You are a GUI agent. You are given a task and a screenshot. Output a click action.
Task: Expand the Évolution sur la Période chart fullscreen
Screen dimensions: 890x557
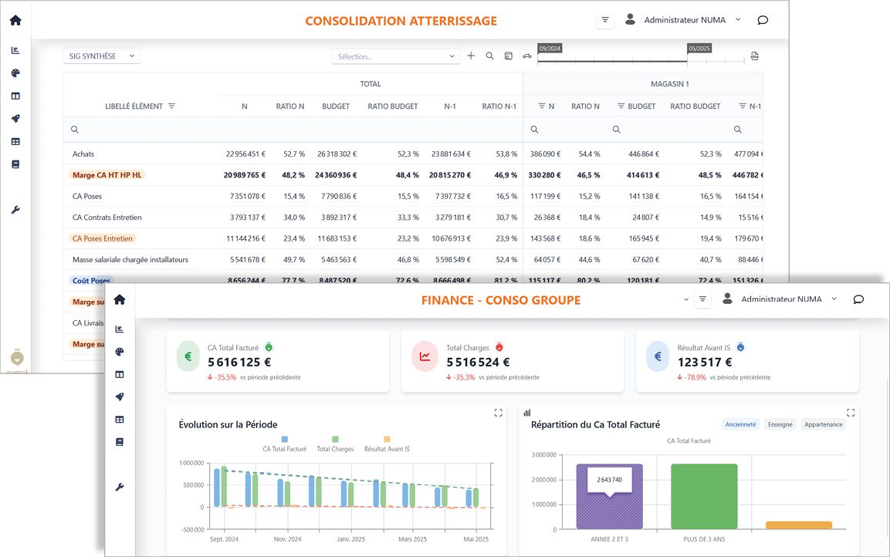[x=499, y=413]
